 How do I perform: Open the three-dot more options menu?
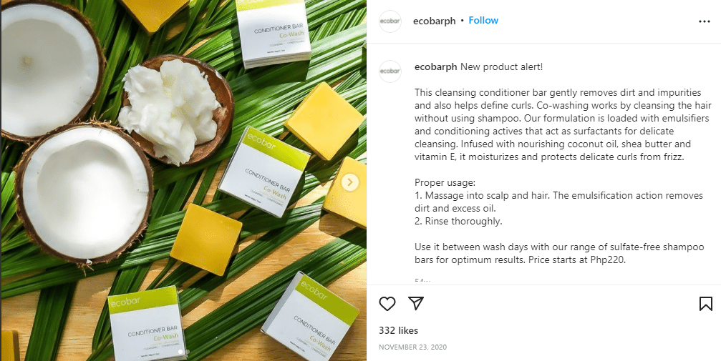coord(704,21)
